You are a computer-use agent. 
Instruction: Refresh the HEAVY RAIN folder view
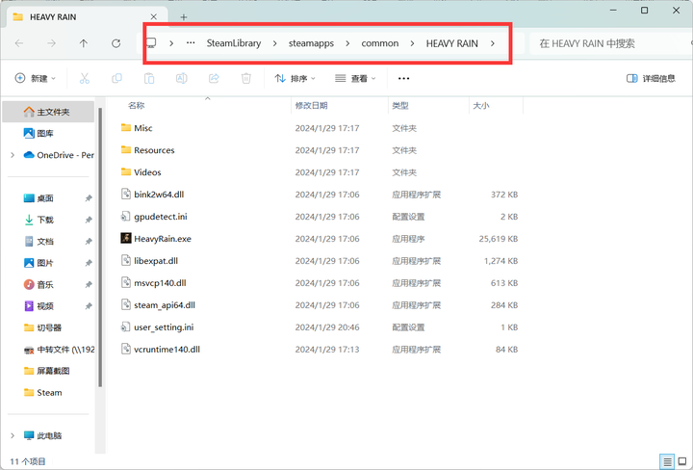(115, 43)
